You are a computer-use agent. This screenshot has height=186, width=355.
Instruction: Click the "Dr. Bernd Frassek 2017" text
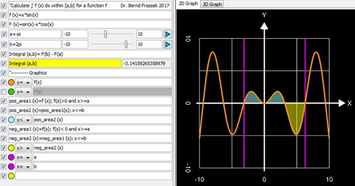[x=145, y=5]
